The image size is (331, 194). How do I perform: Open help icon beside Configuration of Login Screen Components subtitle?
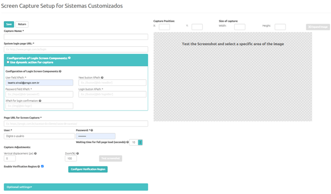coord(60,71)
